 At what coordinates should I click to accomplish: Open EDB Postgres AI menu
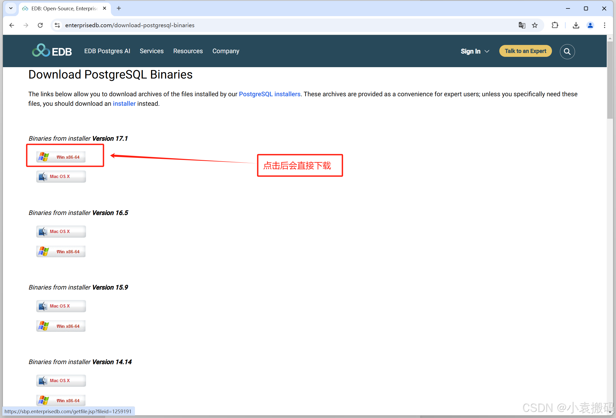pyautogui.click(x=107, y=51)
